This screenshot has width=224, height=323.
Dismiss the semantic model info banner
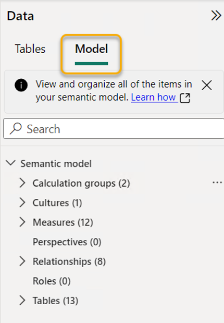pos(207,85)
